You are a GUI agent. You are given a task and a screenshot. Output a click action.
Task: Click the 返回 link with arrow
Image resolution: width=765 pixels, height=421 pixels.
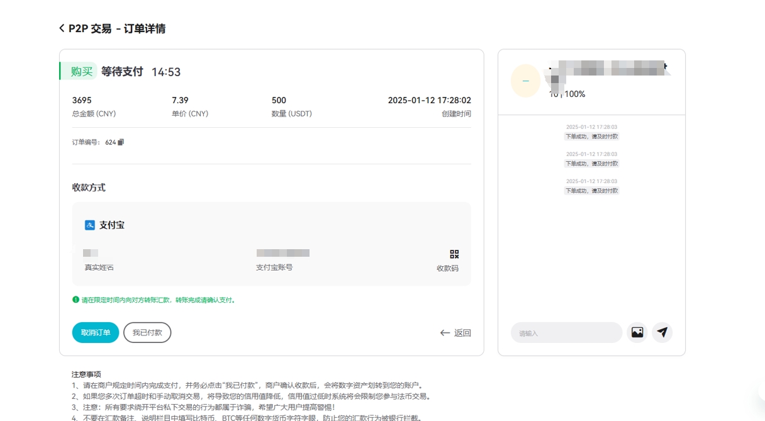[455, 333]
